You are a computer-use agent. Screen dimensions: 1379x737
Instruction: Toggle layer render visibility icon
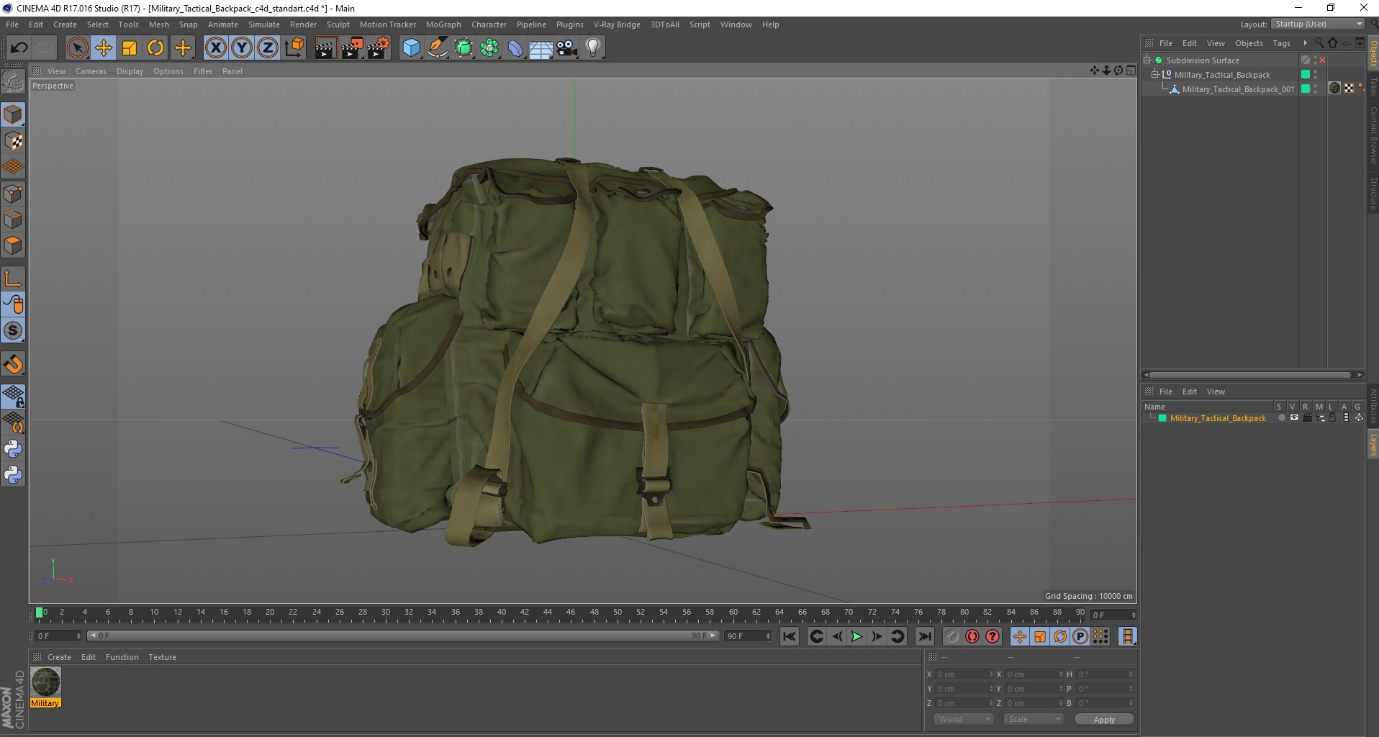tap(1307, 418)
